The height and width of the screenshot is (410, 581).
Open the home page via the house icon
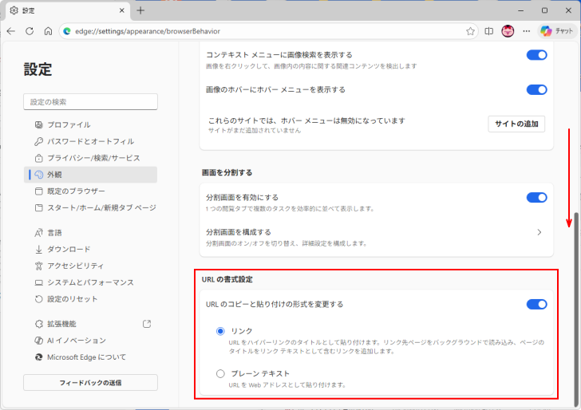[x=48, y=31]
